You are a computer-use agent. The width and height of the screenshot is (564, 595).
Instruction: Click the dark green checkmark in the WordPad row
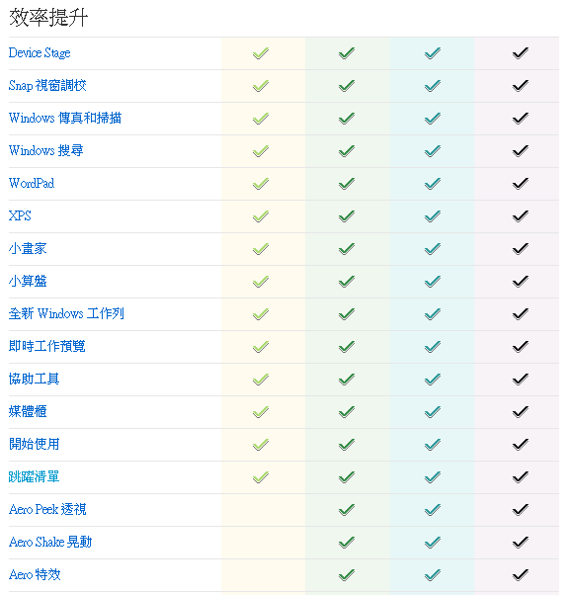coord(347,184)
